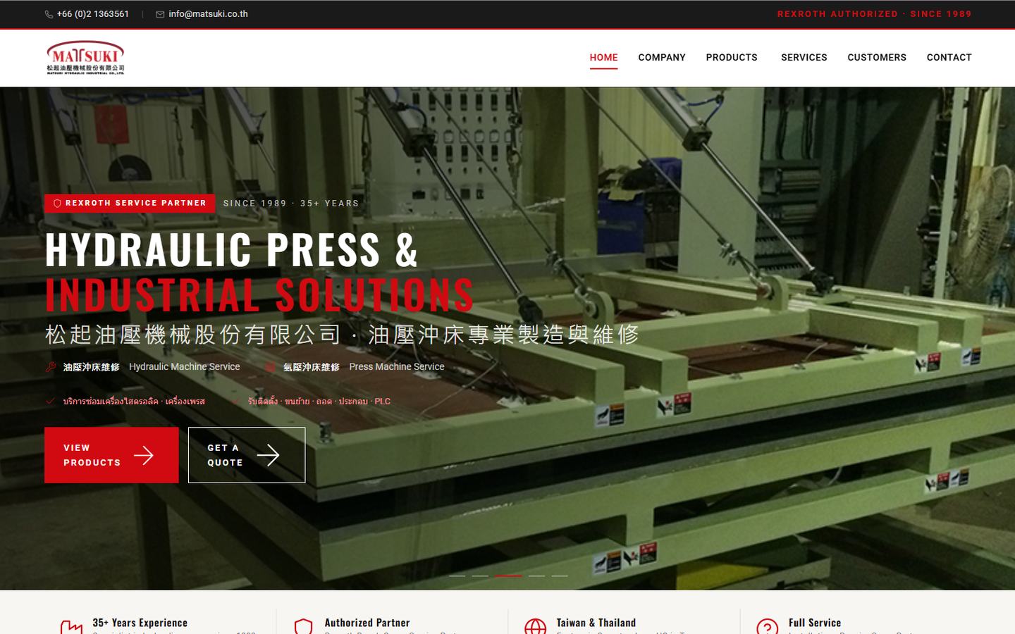The width and height of the screenshot is (1015, 634).
Task: Click the envelope icon beside the email
Action: [160, 14]
